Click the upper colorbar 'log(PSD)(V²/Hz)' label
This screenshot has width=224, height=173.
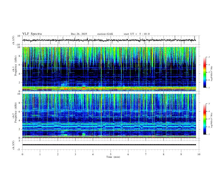(212, 74)
